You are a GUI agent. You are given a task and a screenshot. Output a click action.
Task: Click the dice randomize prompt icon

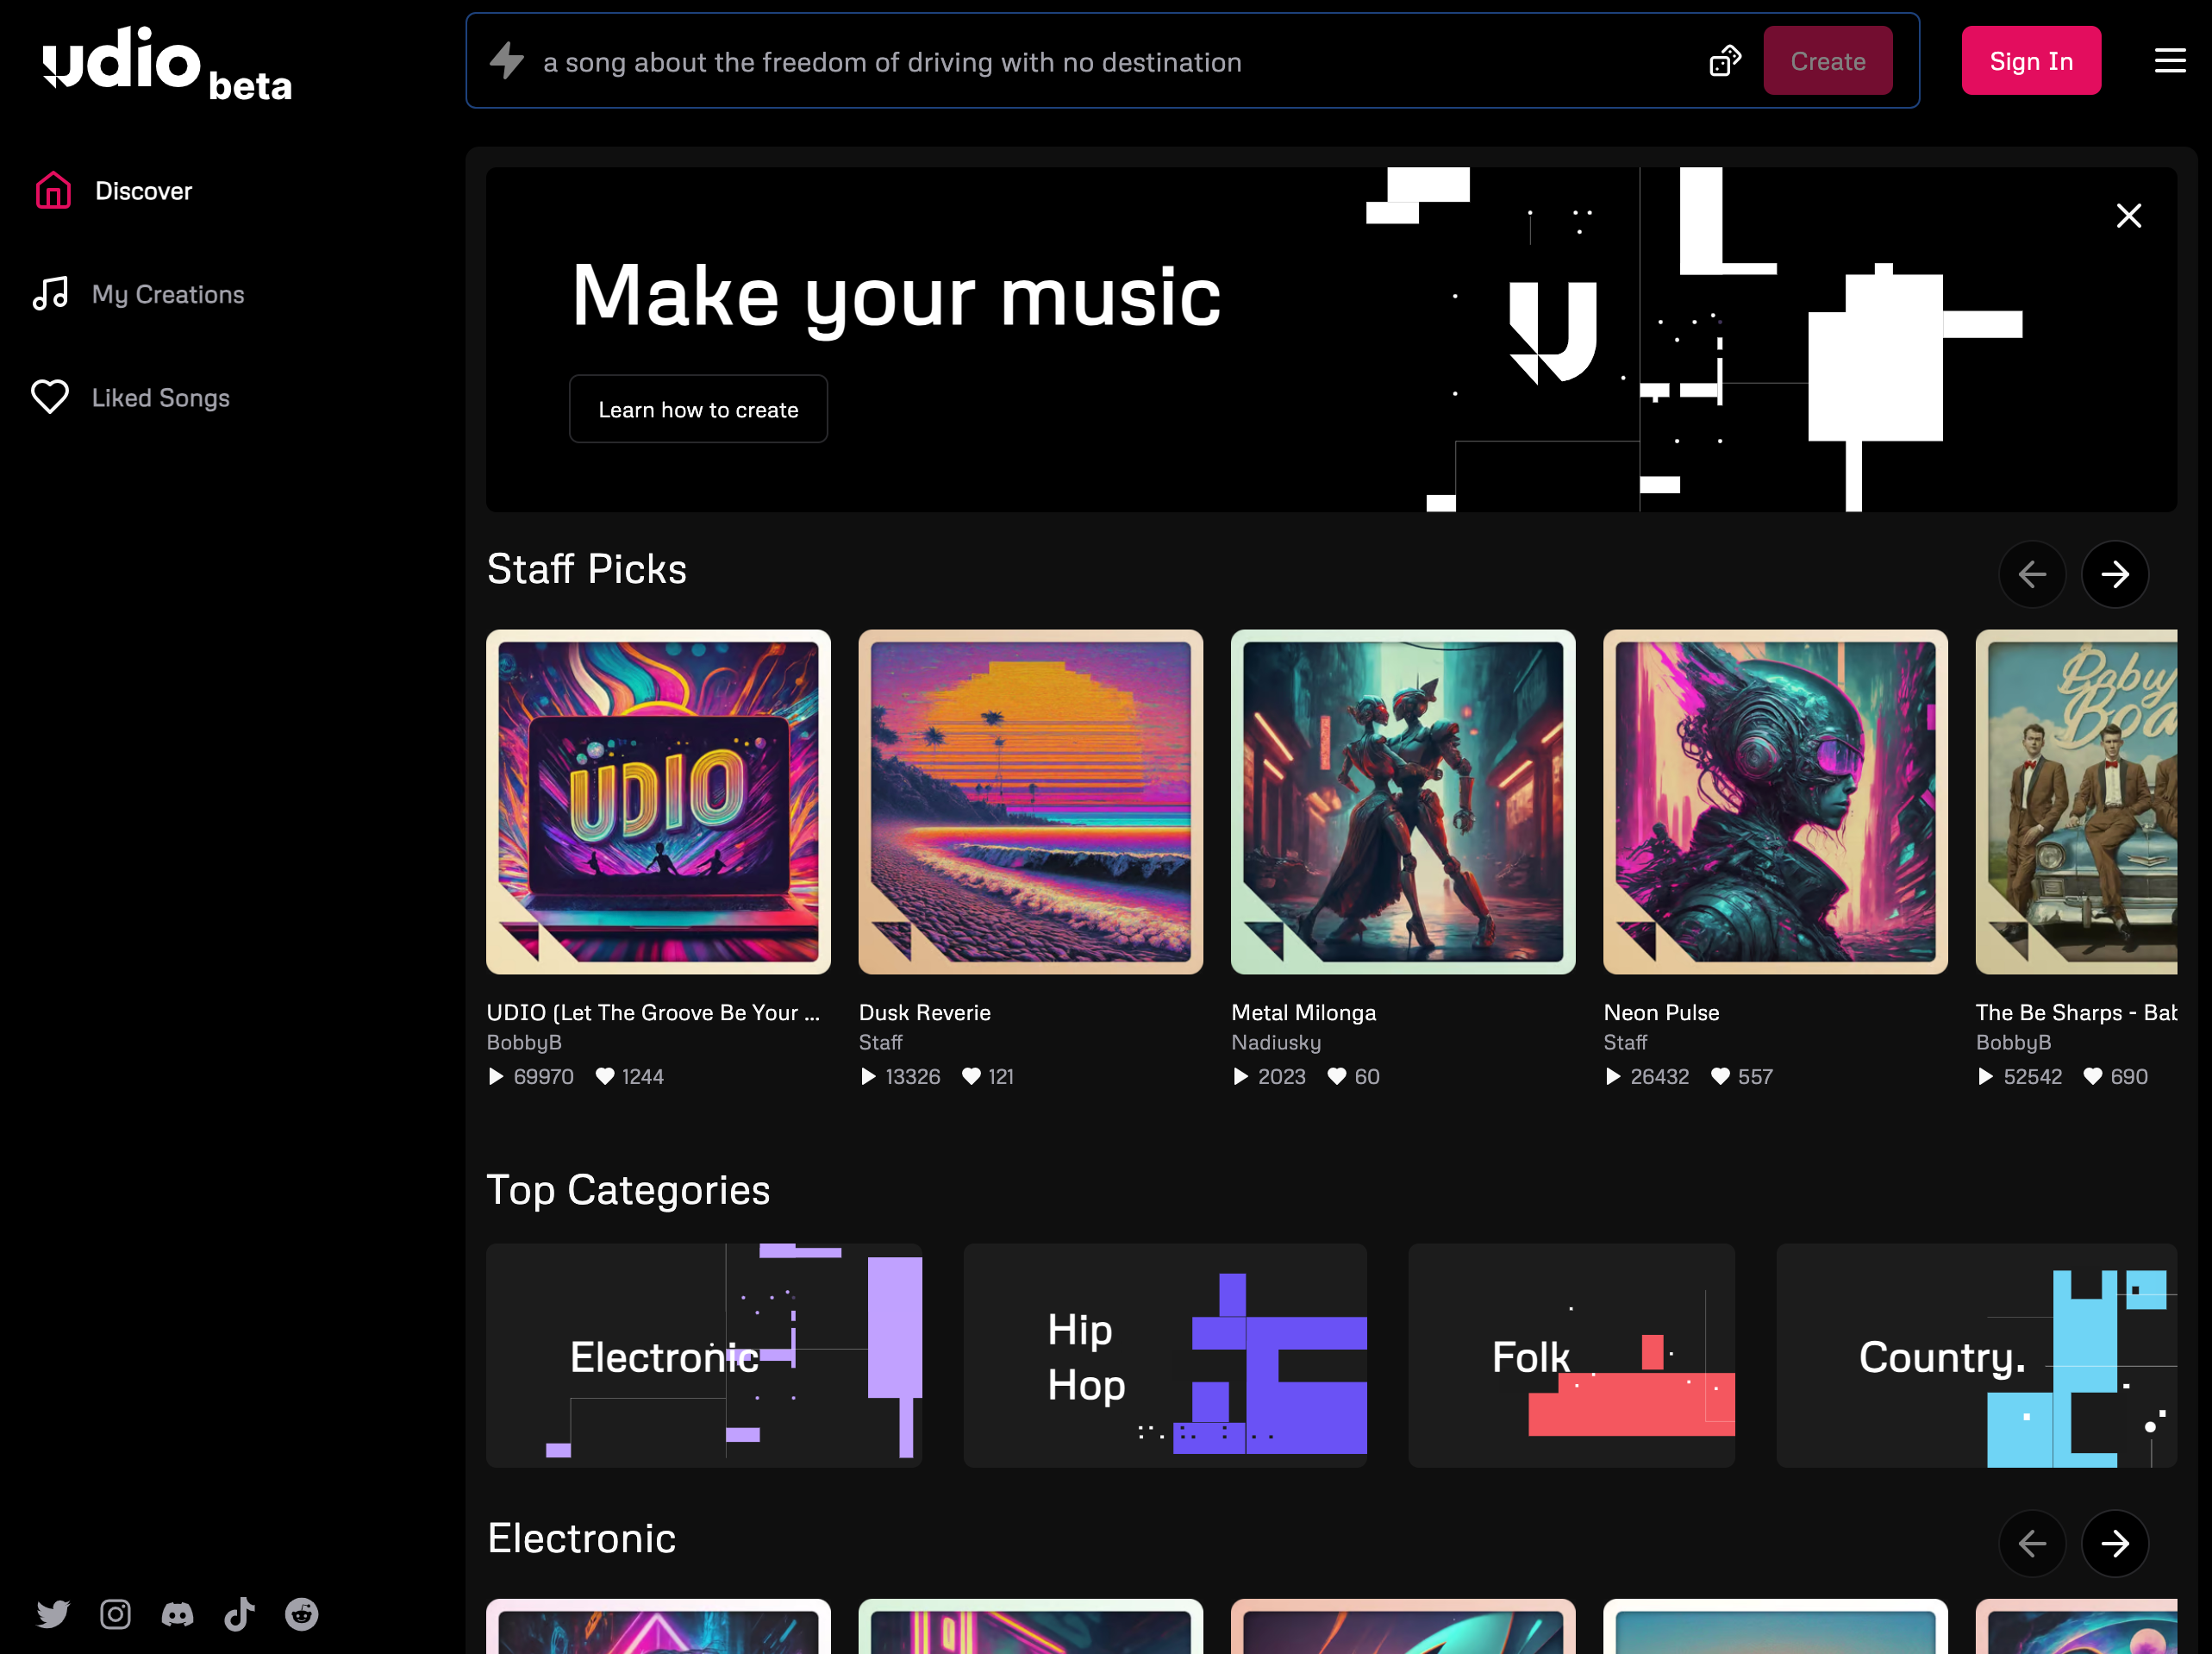pos(1725,61)
